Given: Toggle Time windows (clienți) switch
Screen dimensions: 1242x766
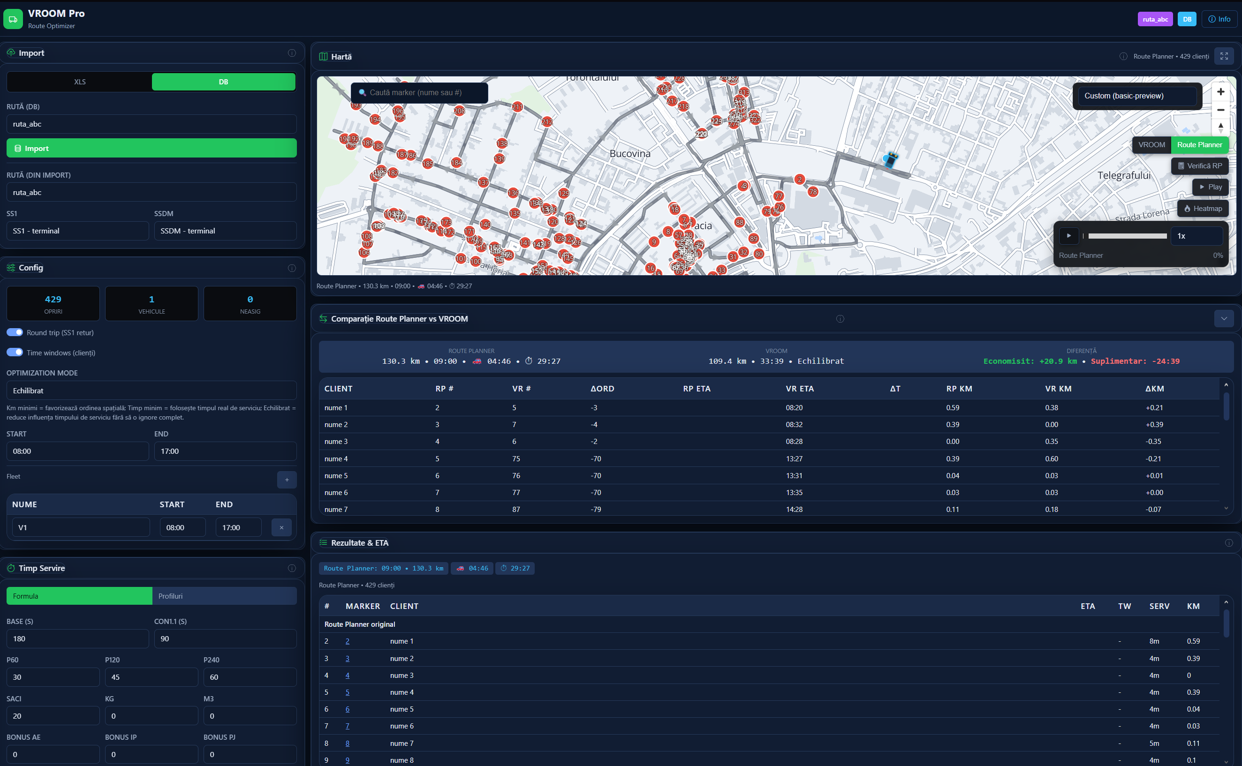Looking at the screenshot, I should (15, 352).
